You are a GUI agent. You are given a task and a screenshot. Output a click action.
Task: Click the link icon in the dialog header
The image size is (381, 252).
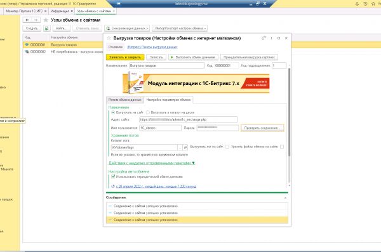click(264, 38)
